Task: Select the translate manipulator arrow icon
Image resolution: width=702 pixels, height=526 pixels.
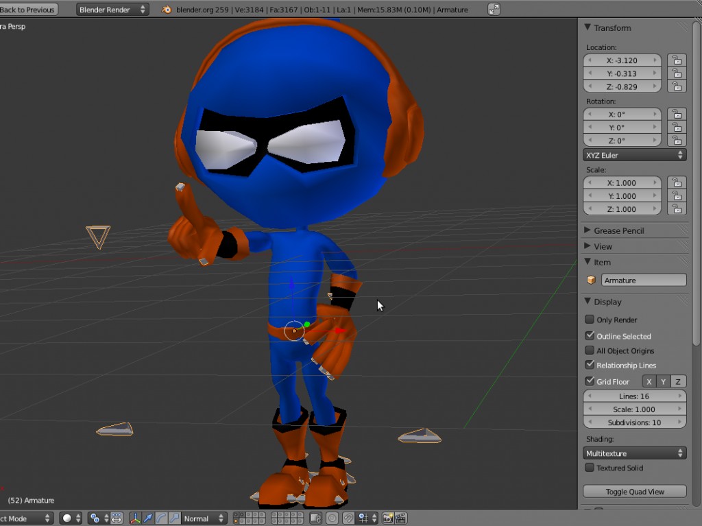Action: 149,518
